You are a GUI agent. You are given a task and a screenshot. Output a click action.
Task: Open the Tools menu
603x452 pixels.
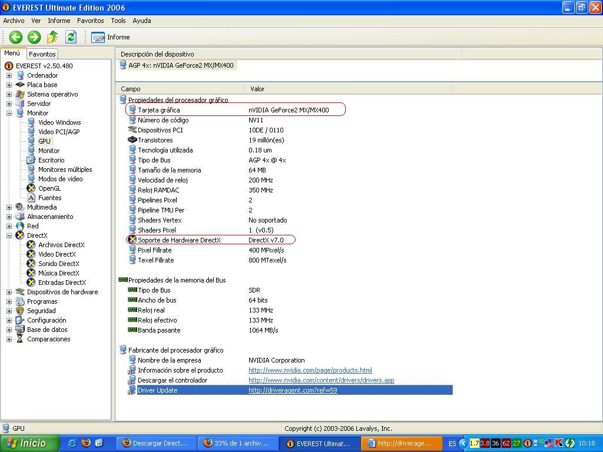[118, 21]
